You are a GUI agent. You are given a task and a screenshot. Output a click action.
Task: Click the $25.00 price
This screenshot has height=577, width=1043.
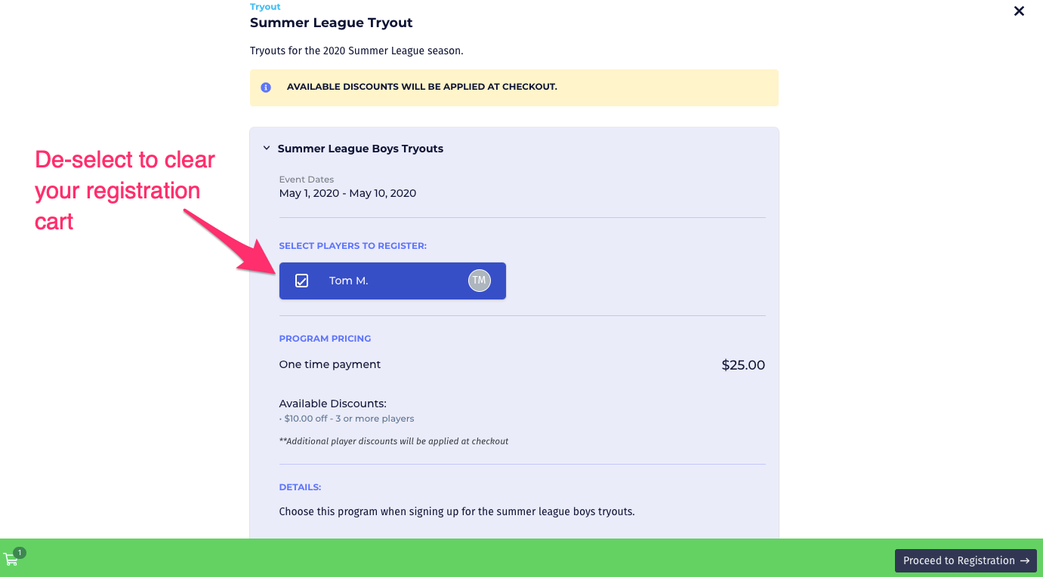pyautogui.click(x=743, y=365)
